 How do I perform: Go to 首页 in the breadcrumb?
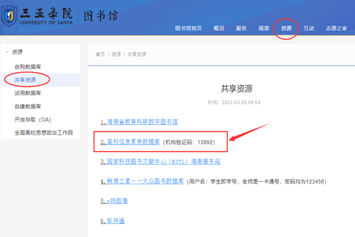coord(100,54)
